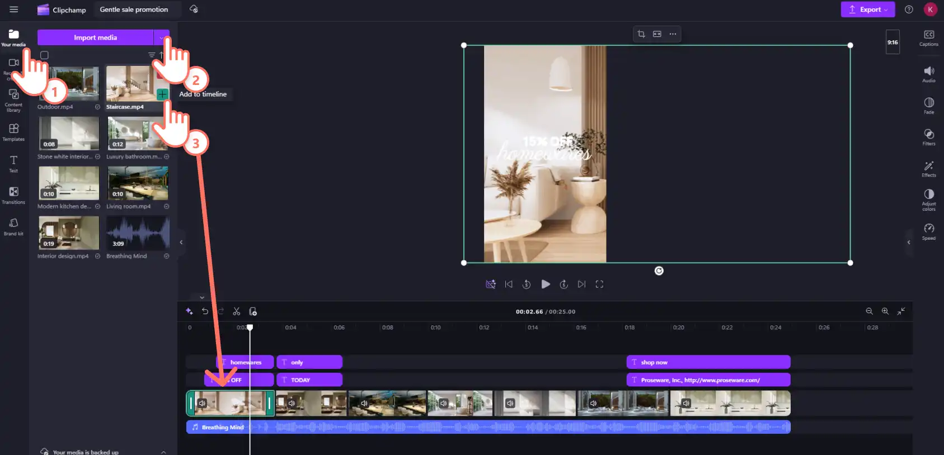Select the 'shop now' text clip
The image size is (944, 455).
coord(708,362)
